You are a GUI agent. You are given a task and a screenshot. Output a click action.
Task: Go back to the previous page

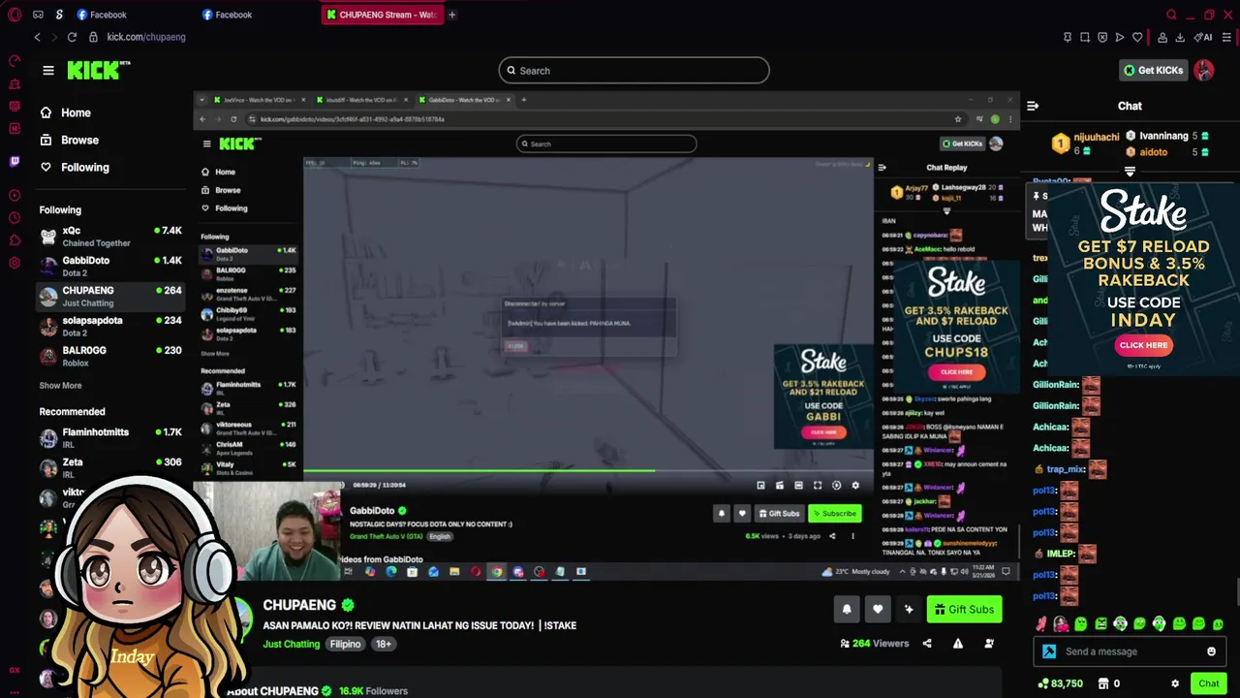click(37, 37)
